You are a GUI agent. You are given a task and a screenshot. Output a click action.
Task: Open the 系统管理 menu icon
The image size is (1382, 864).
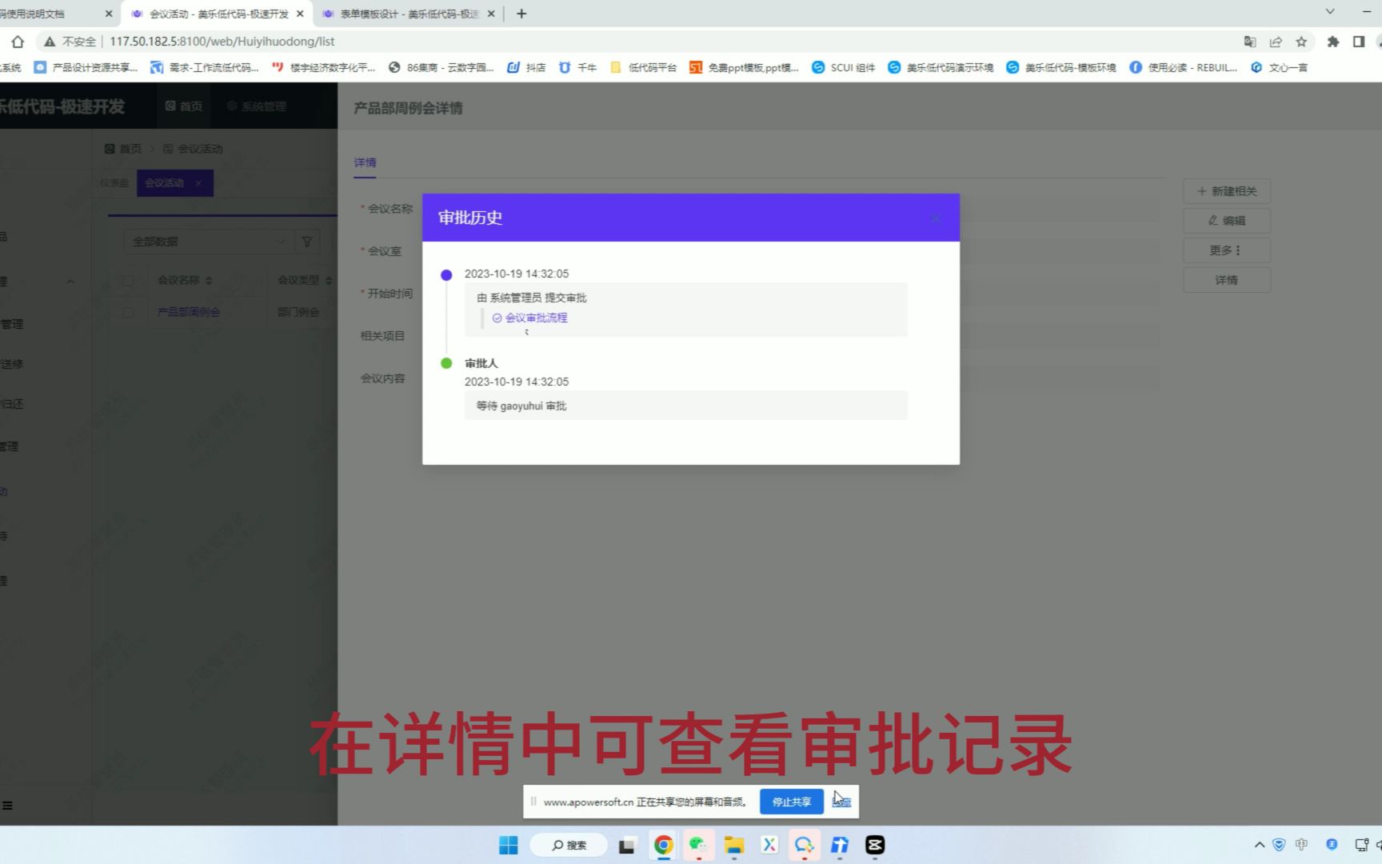(x=231, y=105)
